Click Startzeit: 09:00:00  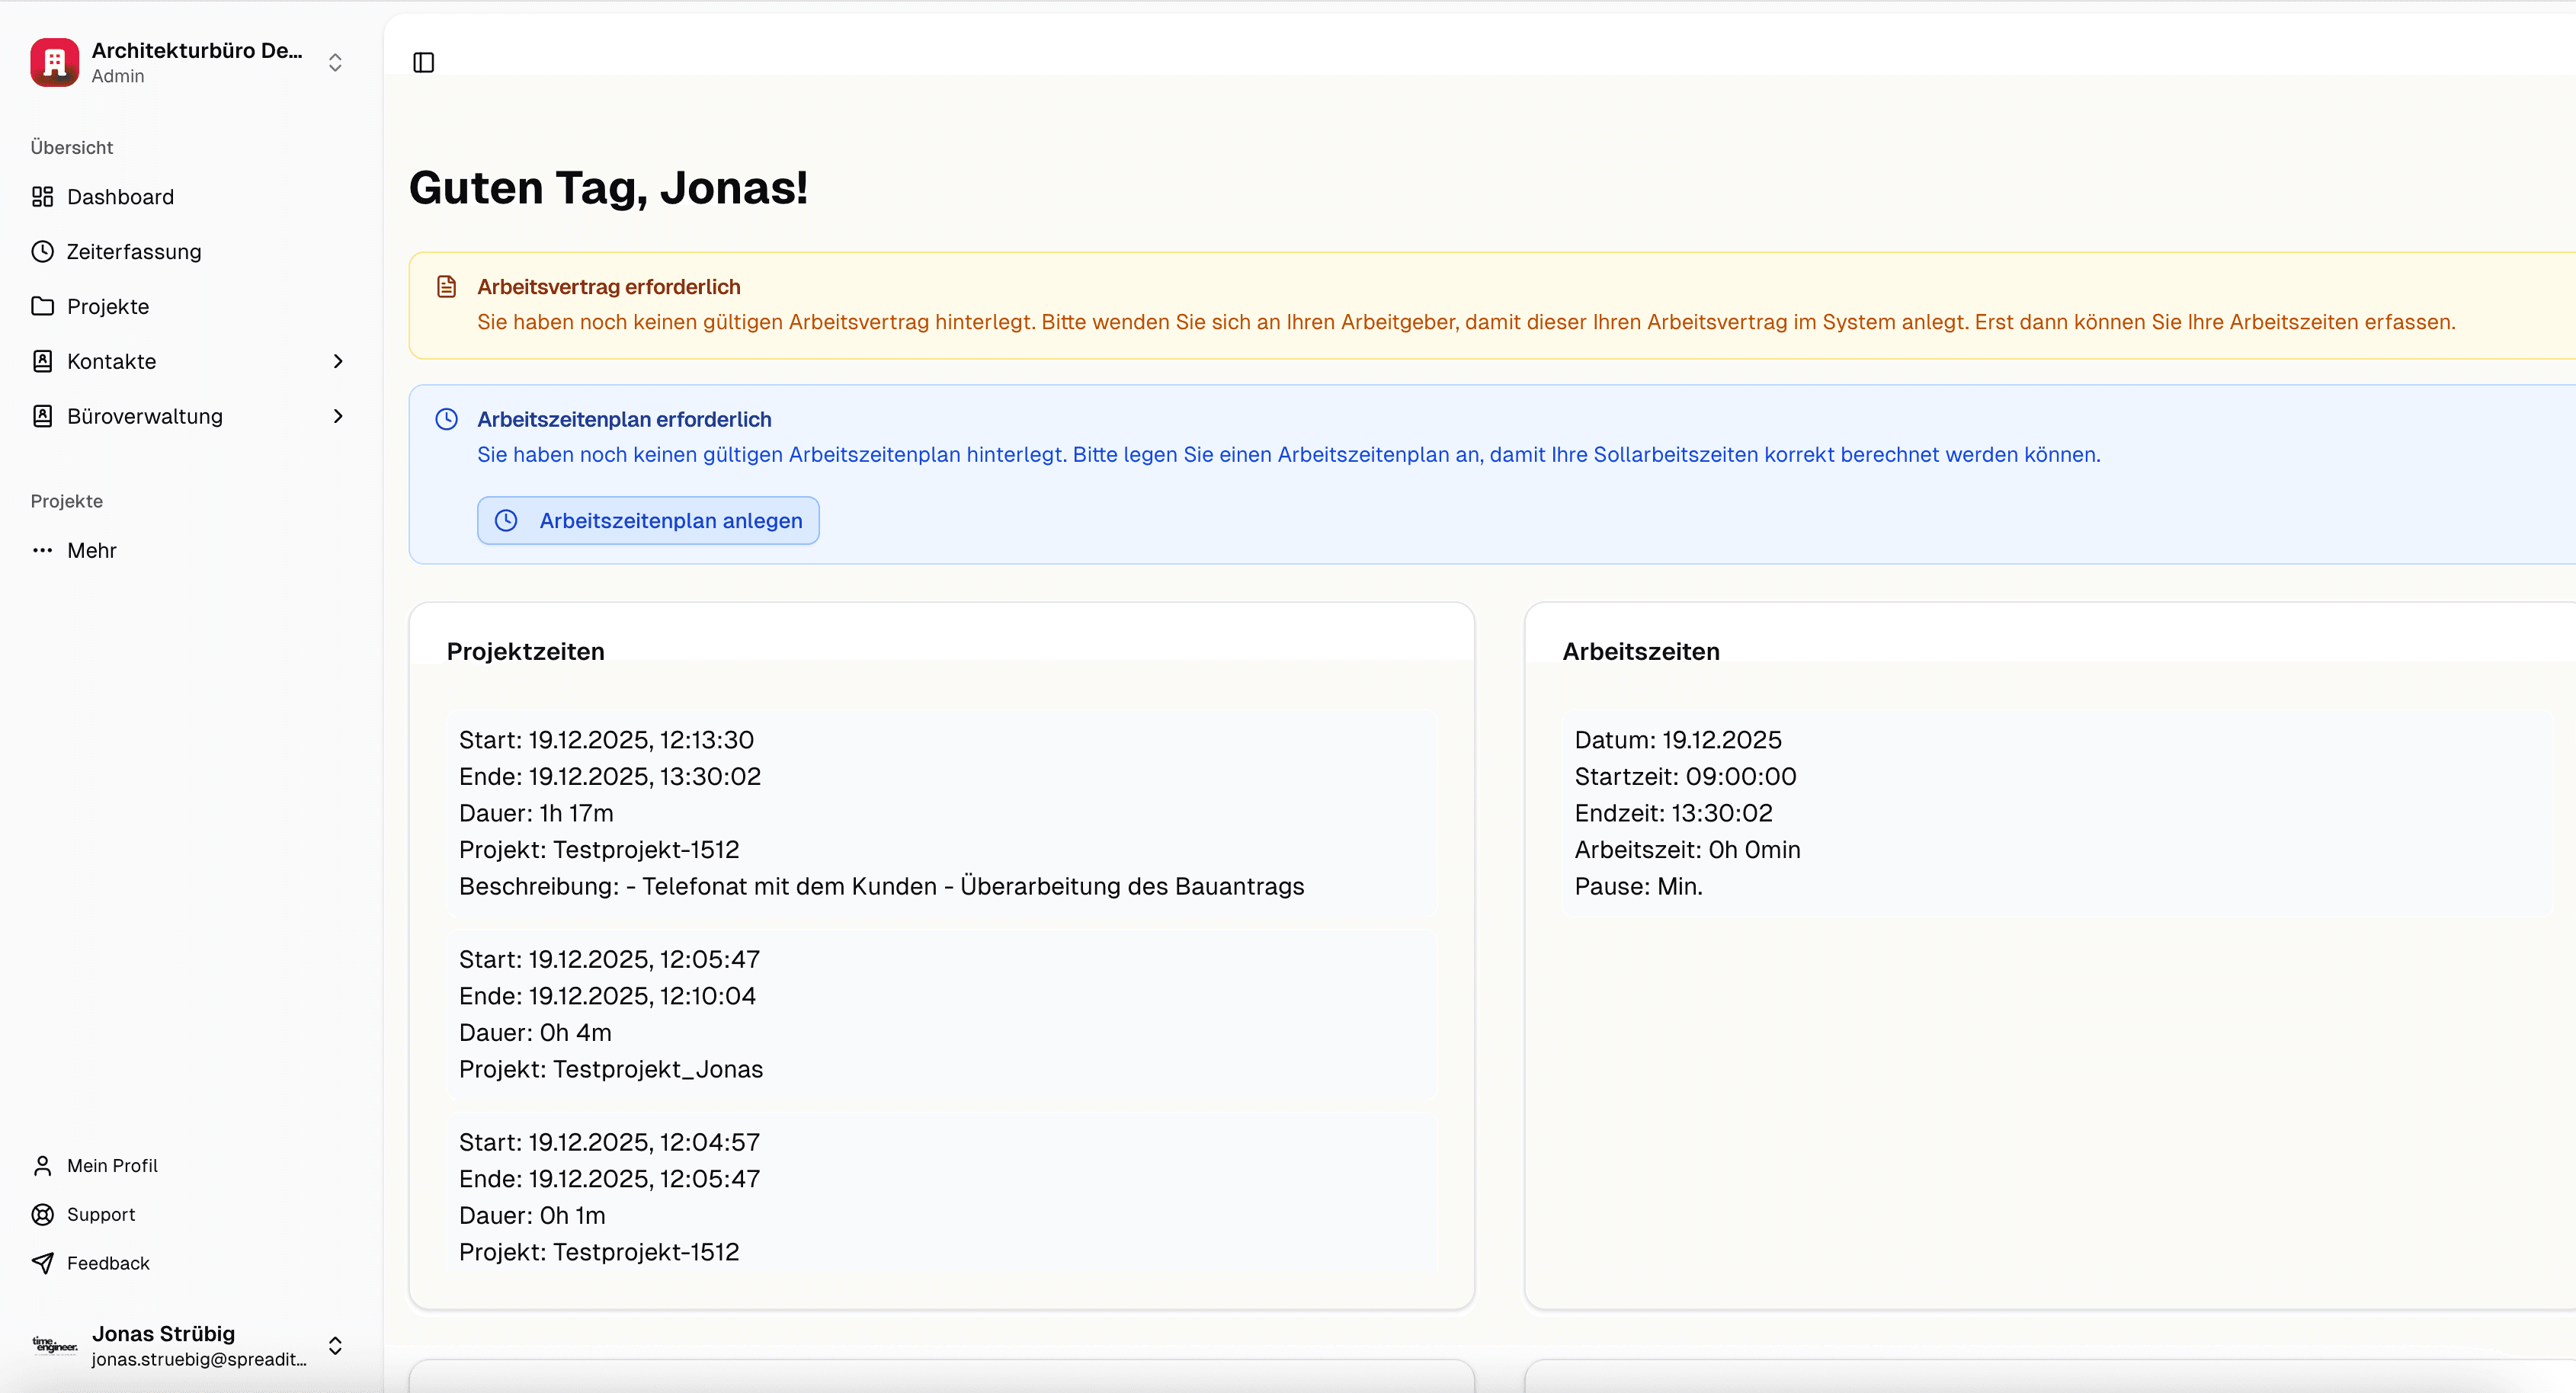coord(1685,777)
